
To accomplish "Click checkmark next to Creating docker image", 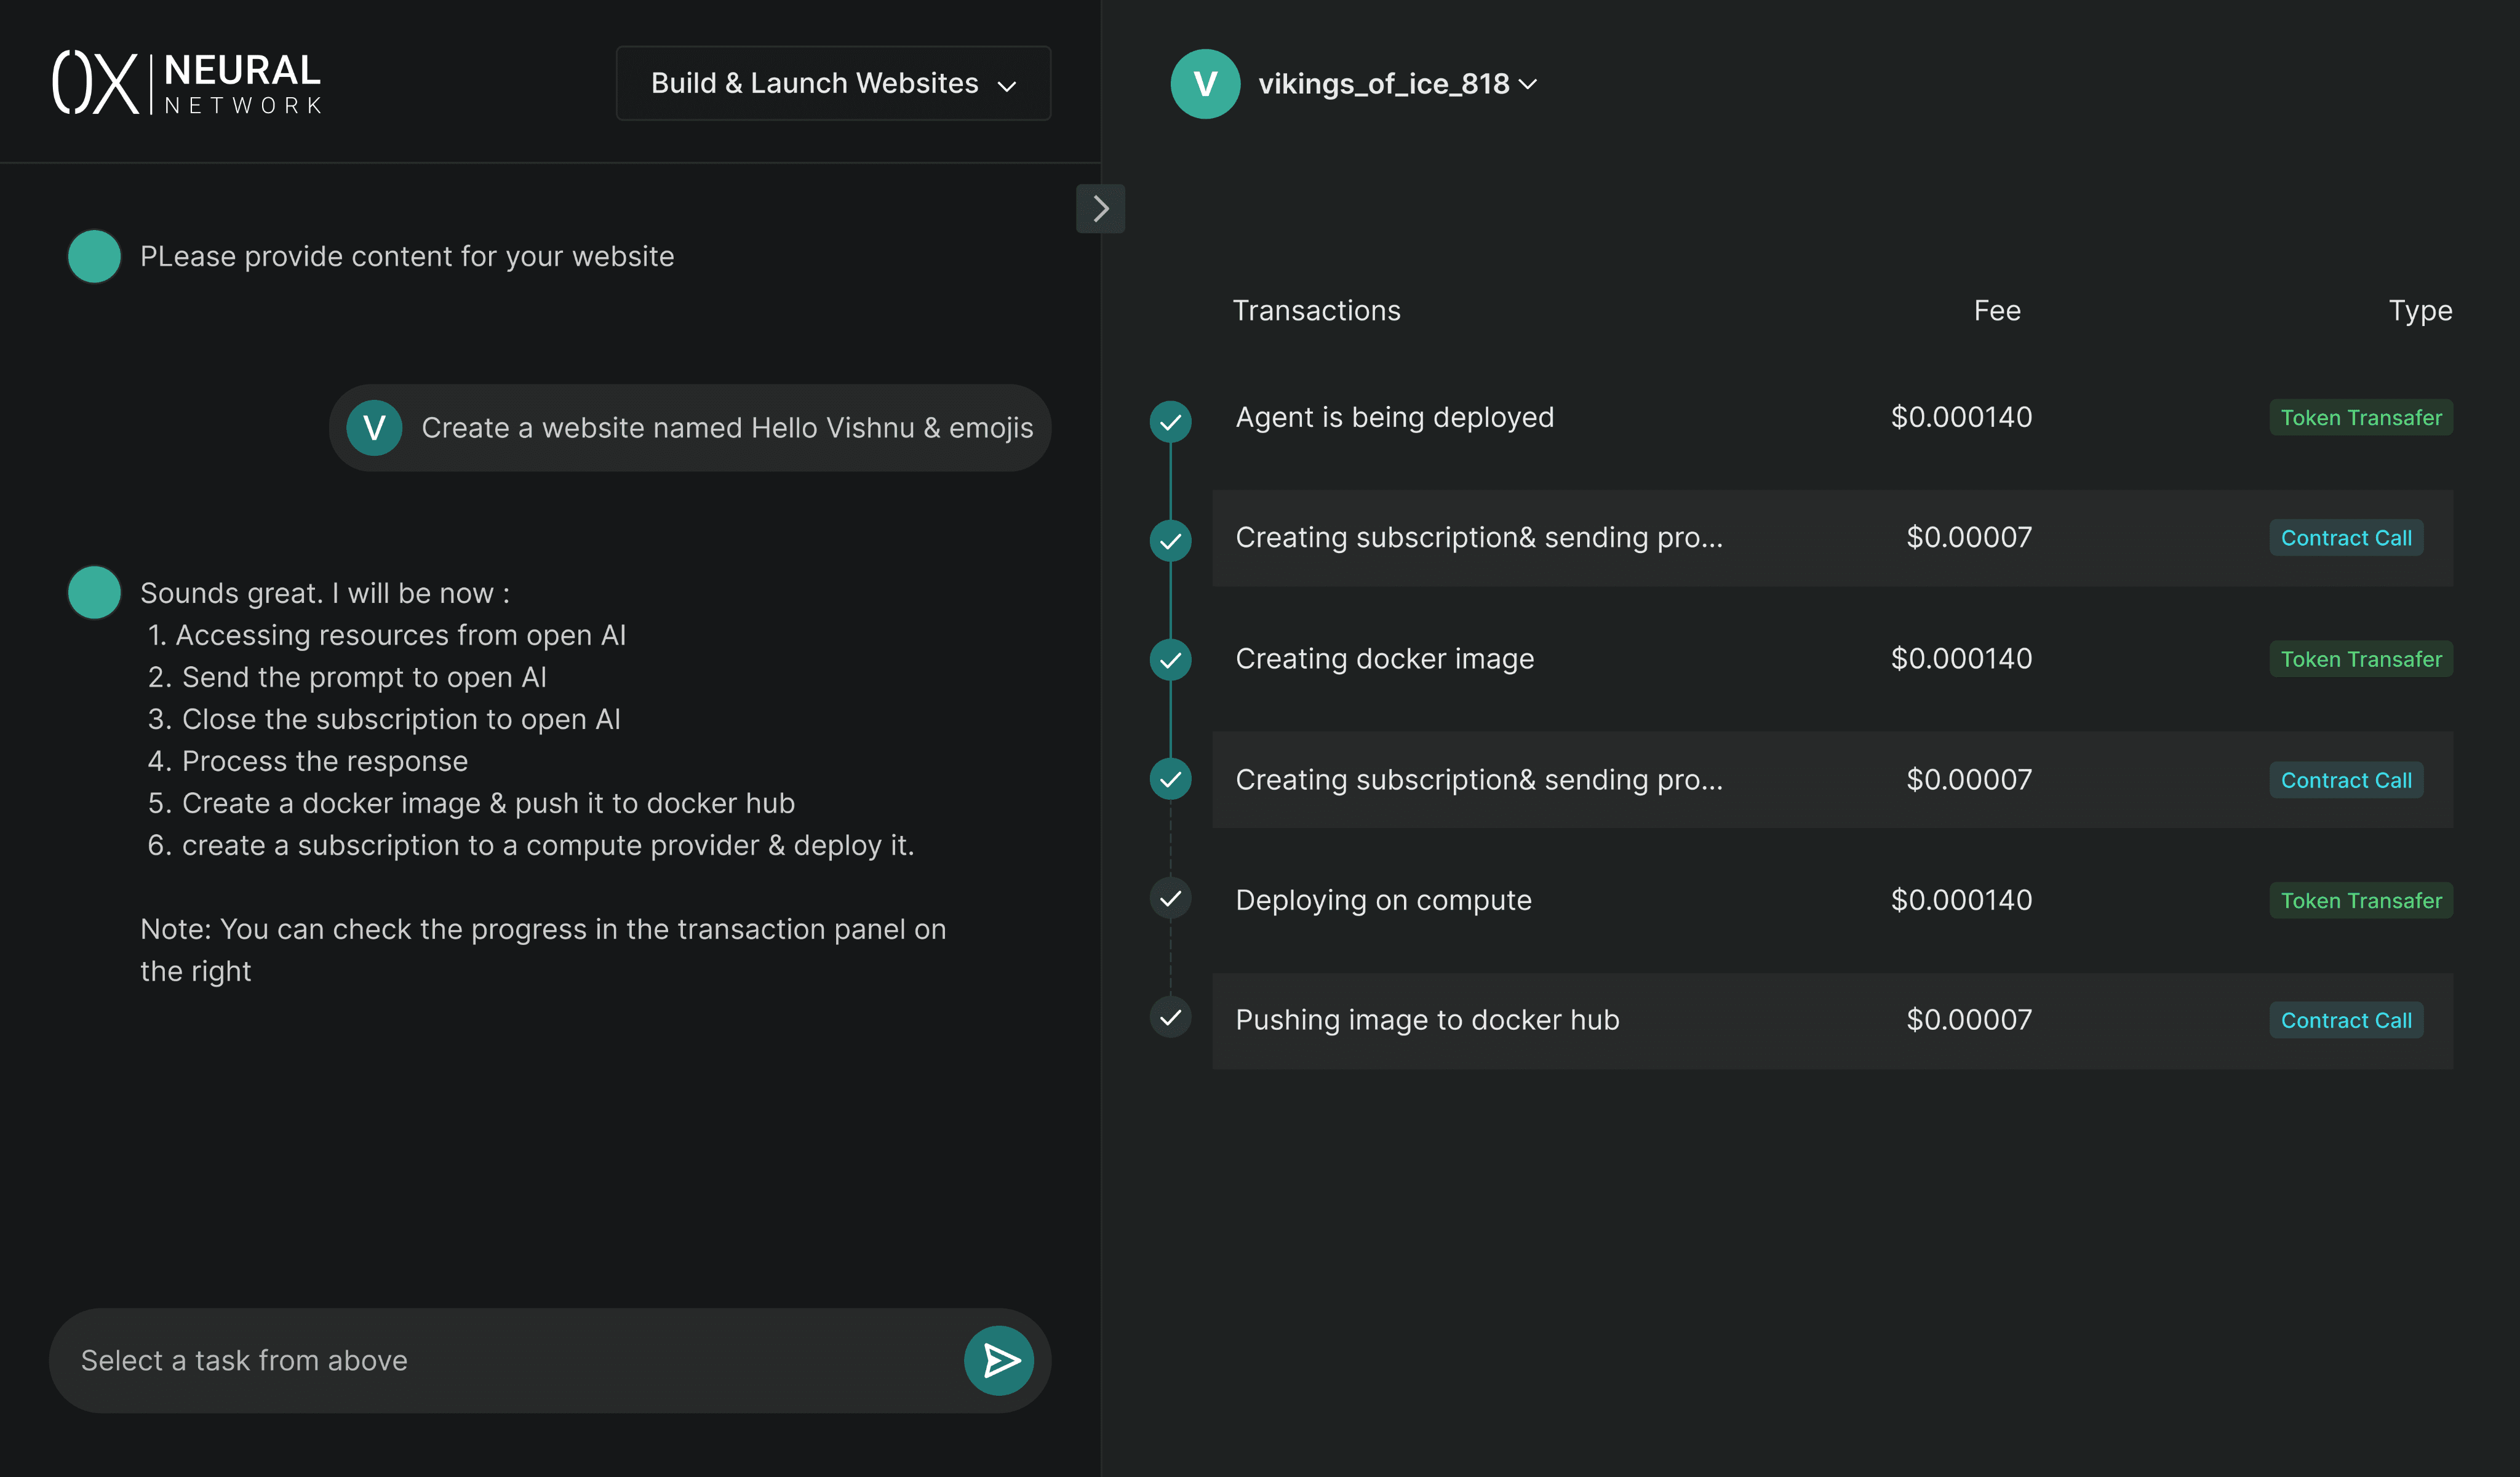I will 1170,660.
